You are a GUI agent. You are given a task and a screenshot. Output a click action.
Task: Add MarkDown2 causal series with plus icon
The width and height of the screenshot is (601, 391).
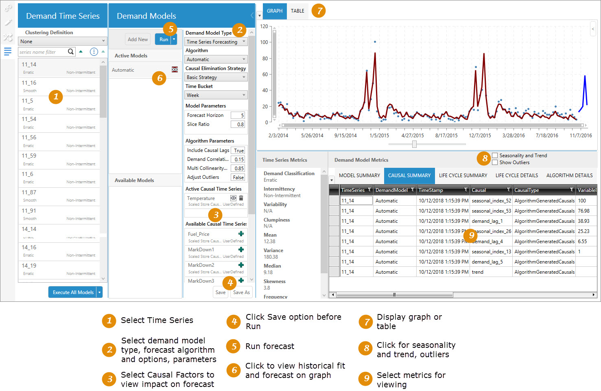coord(241,265)
